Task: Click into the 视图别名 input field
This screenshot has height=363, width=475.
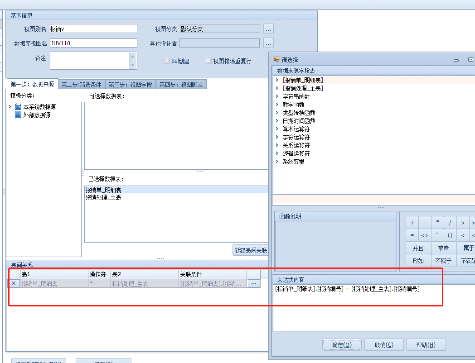Action: (93, 29)
